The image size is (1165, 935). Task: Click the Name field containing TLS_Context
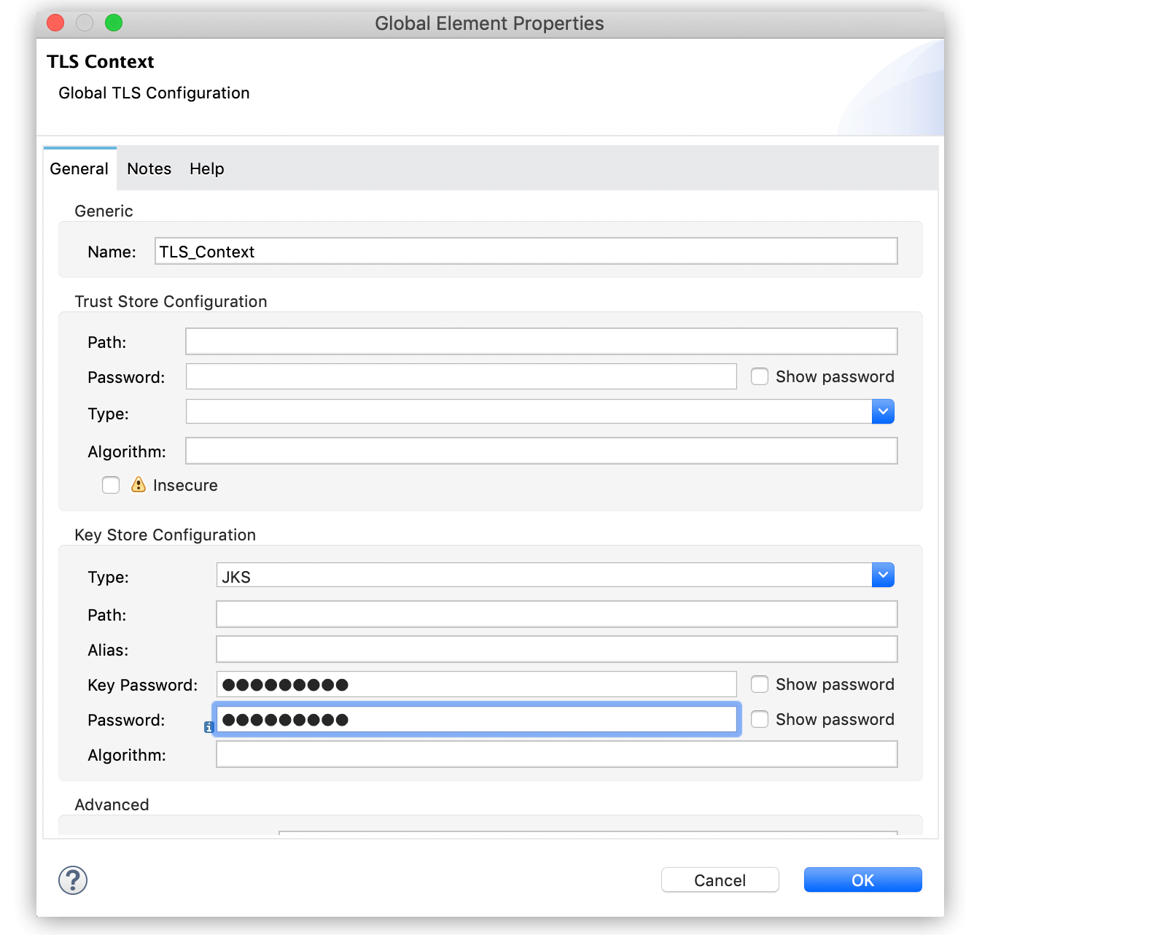(525, 252)
